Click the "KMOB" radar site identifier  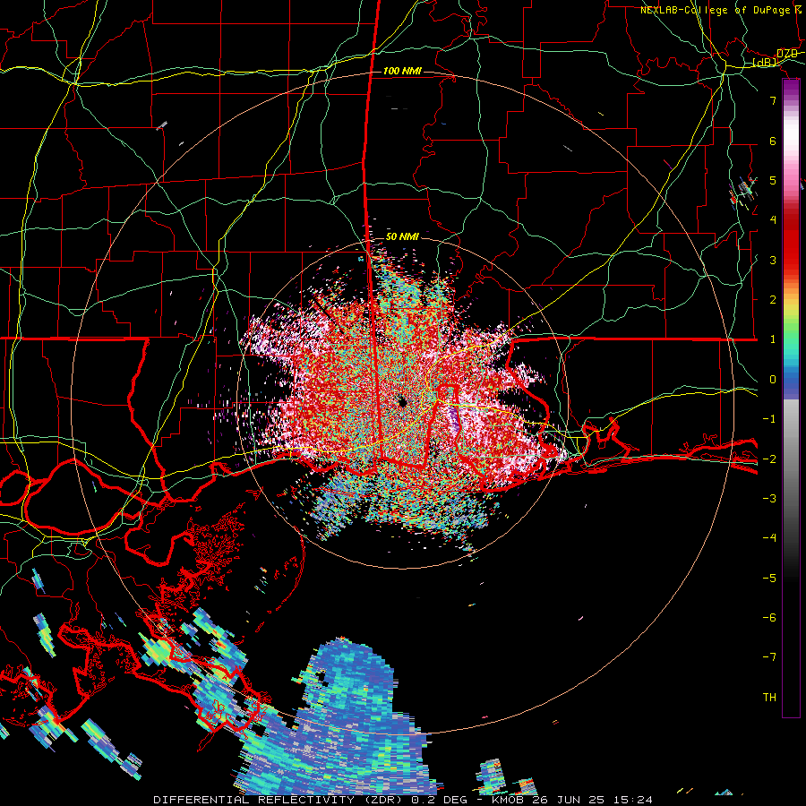click(508, 800)
